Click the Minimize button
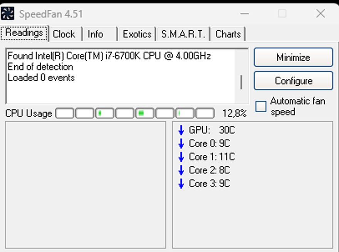339x252 pixels. point(294,57)
